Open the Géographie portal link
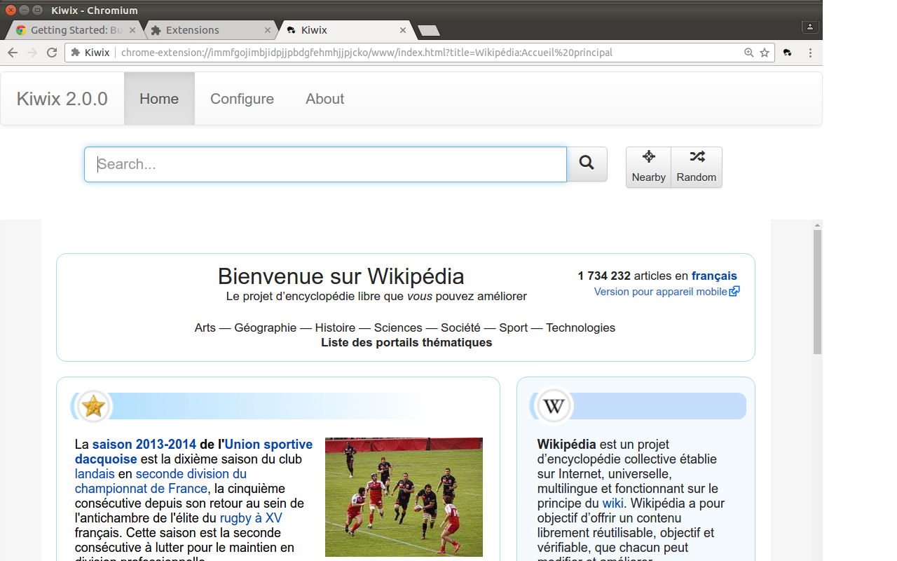Screen dimensions: 897x561 266,327
